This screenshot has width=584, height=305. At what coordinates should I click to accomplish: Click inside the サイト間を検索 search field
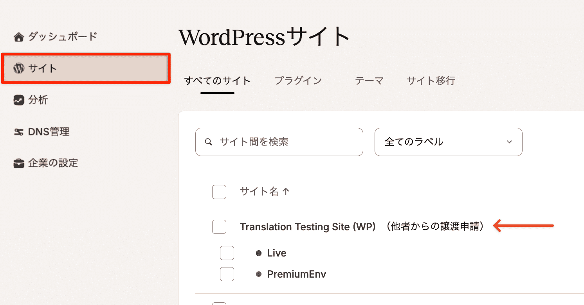[279, 142]
